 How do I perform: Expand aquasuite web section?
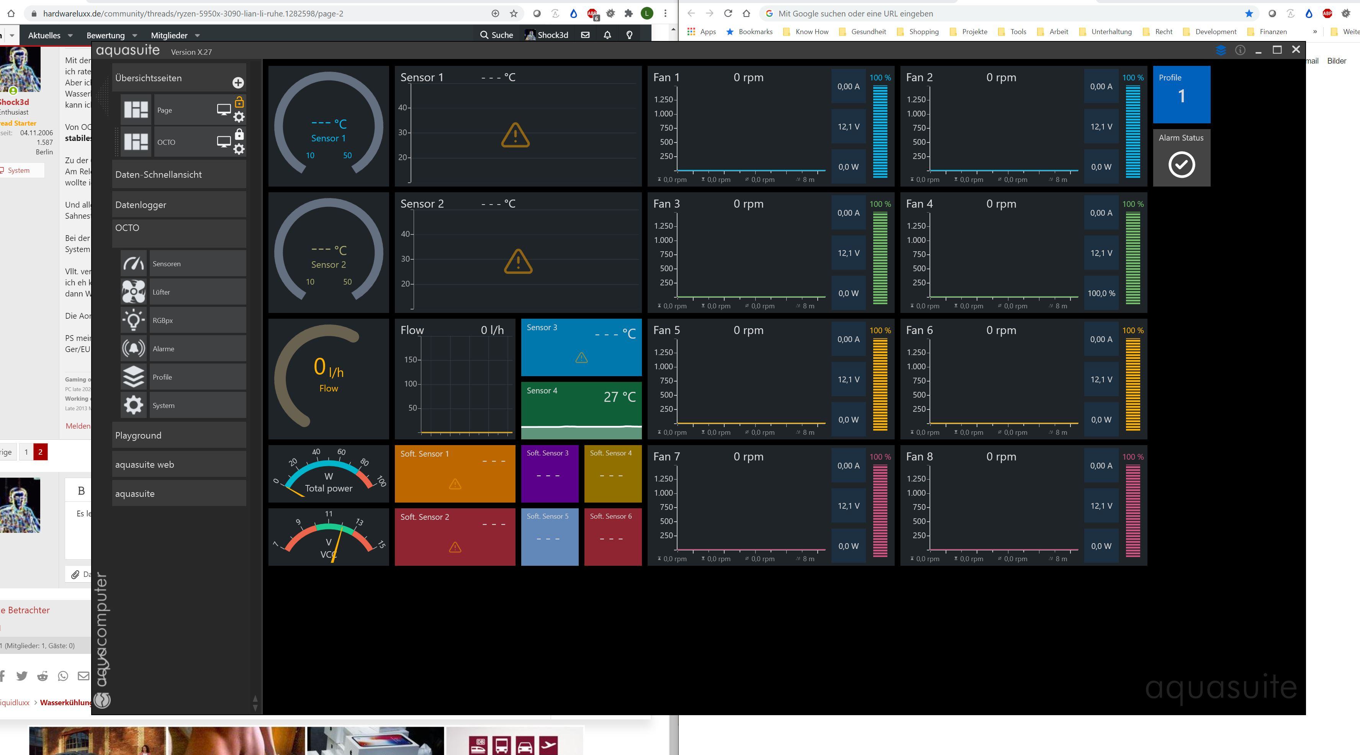[179, 465]
